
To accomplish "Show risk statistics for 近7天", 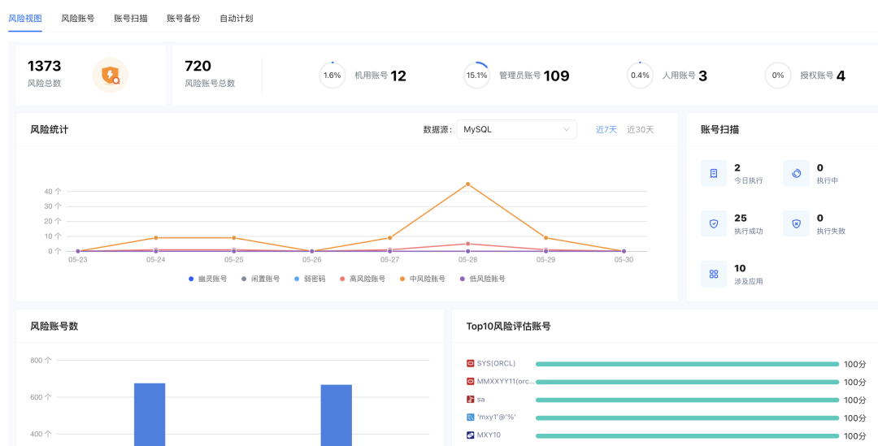I will [x=606, y=129].
